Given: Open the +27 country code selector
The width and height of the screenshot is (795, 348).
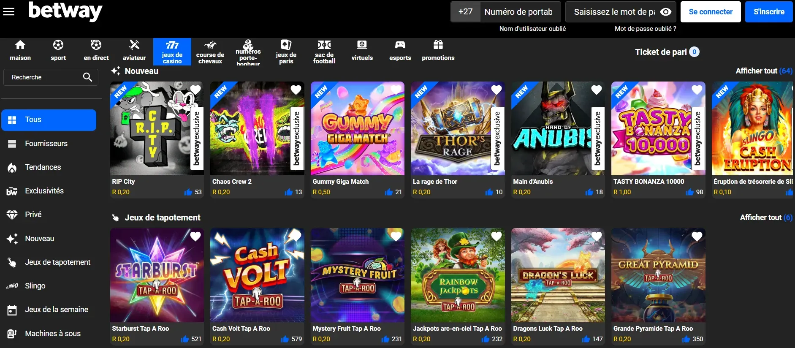Looking at the screenshot, I should tap(465, 12).
